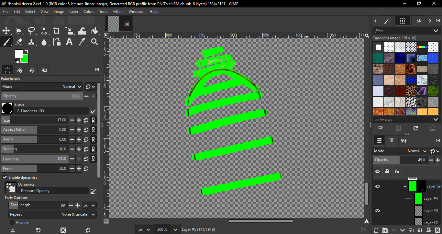Open Fade length px unit dropdown
Screen dimensions: 442x234
[x=89, y=205]
